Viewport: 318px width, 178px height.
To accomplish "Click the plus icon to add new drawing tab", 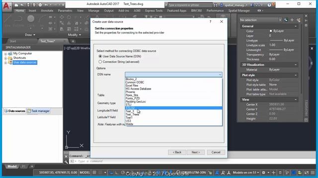I will [x=73, y=41].
